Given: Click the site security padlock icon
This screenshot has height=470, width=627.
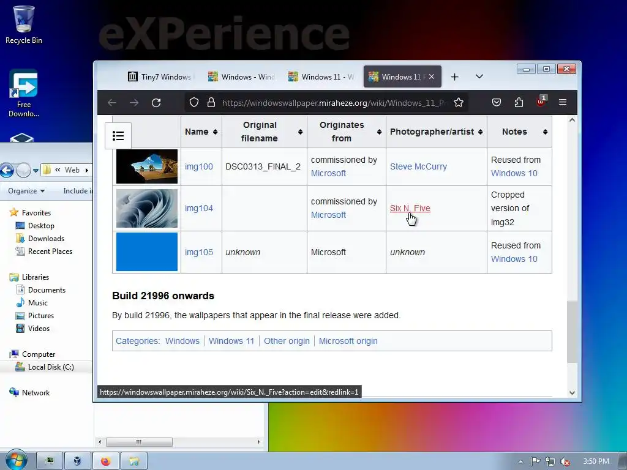Looking at the screenshot, I should [x=211, y=103].
